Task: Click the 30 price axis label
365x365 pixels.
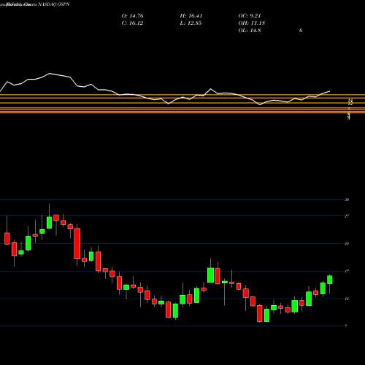Action: tap(347, 200)
